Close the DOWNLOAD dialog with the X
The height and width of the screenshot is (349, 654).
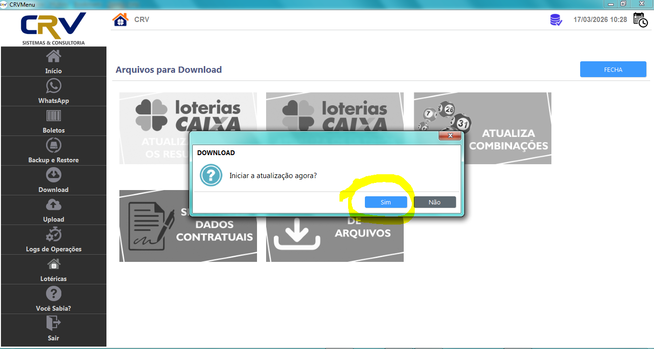pos(450,136)
